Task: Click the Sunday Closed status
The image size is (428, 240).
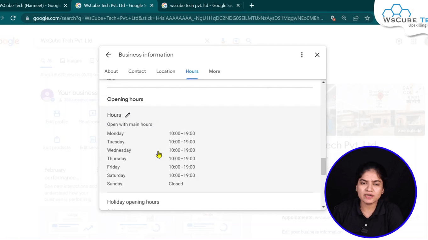Action: [176, 184]
